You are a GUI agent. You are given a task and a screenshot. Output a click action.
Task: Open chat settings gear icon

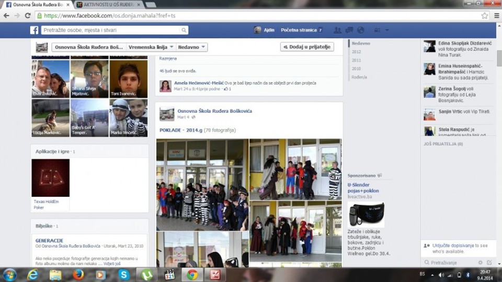pos(480,263)
